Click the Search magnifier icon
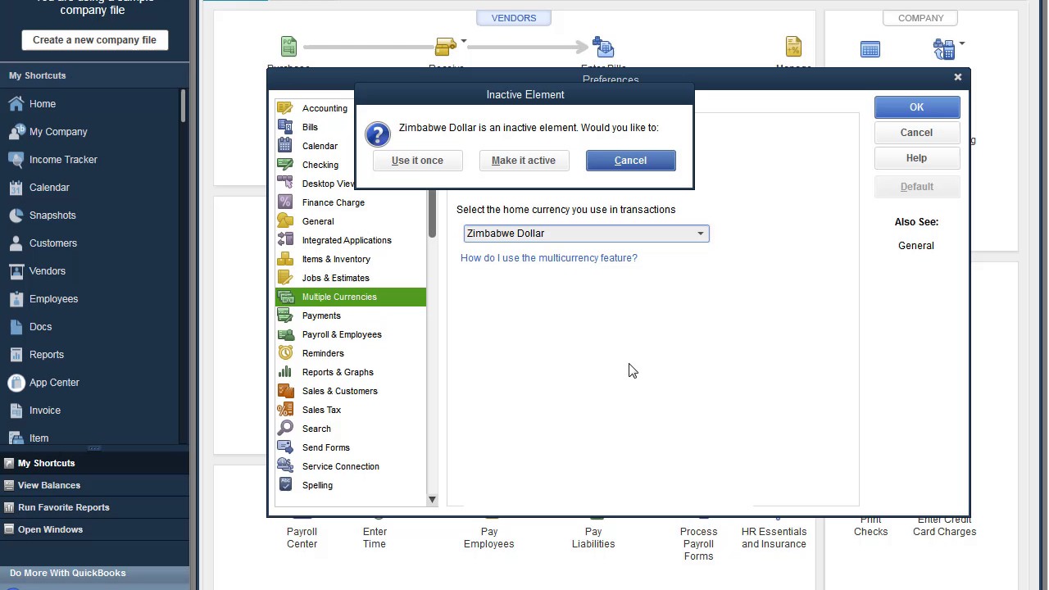Screen dimensions: 1049x590 tap(285, 429)
